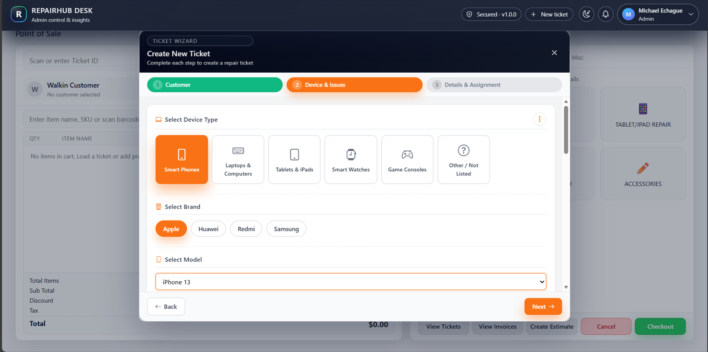Select the Huawei brand pill
This screenshot has width=708, height=352.
208,229
